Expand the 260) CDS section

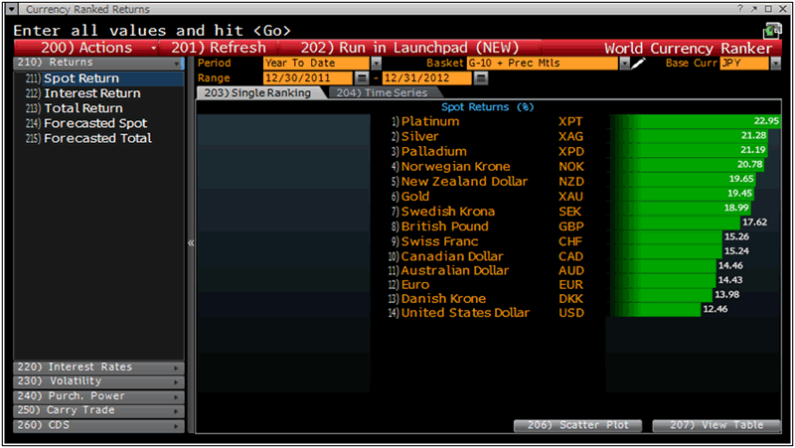pos(98,425)
